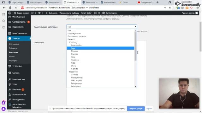Click Добавить under Товары

pyautogui.click(x=13, y=48)
